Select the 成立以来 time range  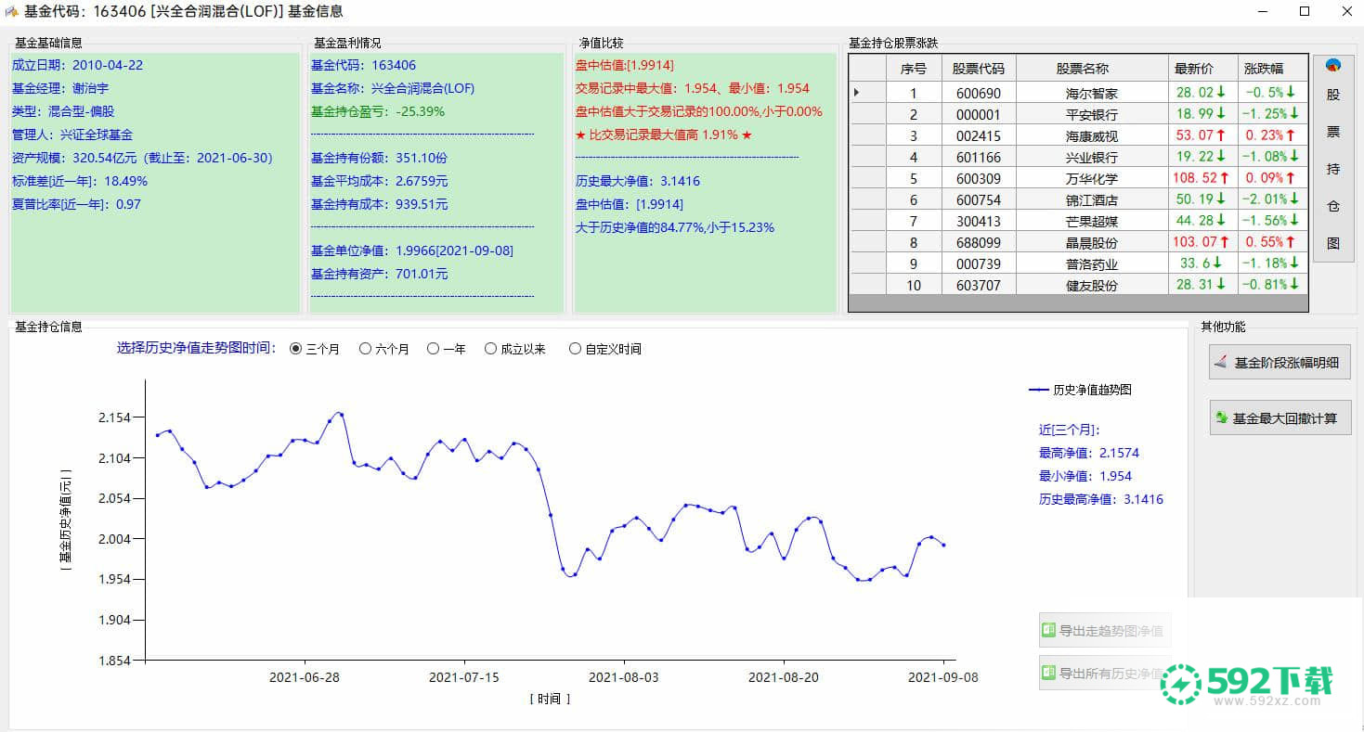point(515,349)
